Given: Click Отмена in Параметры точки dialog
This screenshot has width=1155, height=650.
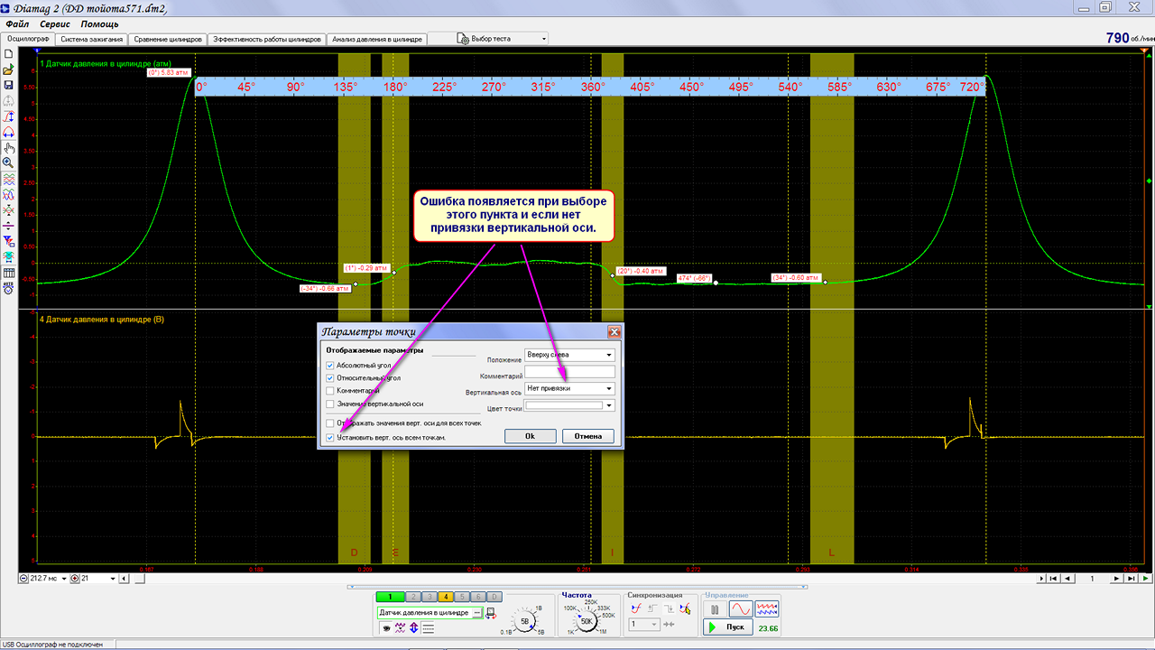Looking at the screenshot, I should click(587, 436).
